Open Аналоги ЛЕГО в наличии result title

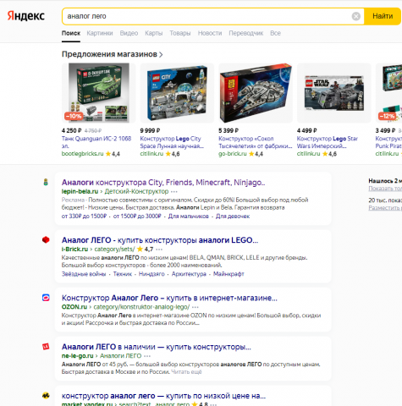tap(156, 347)
